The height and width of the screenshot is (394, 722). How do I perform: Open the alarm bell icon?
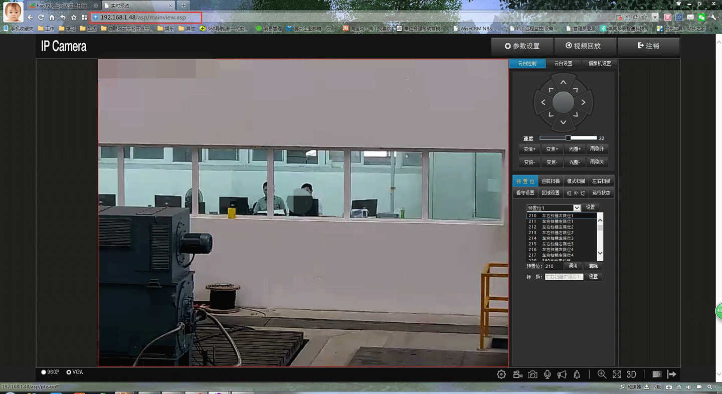(x=577, y=374)
